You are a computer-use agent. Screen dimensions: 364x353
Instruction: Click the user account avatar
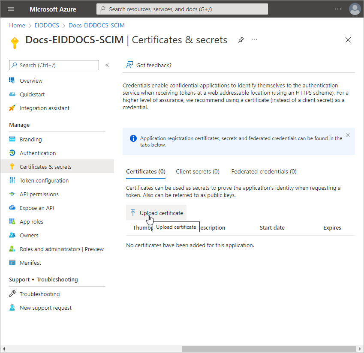tap(355, 9)
